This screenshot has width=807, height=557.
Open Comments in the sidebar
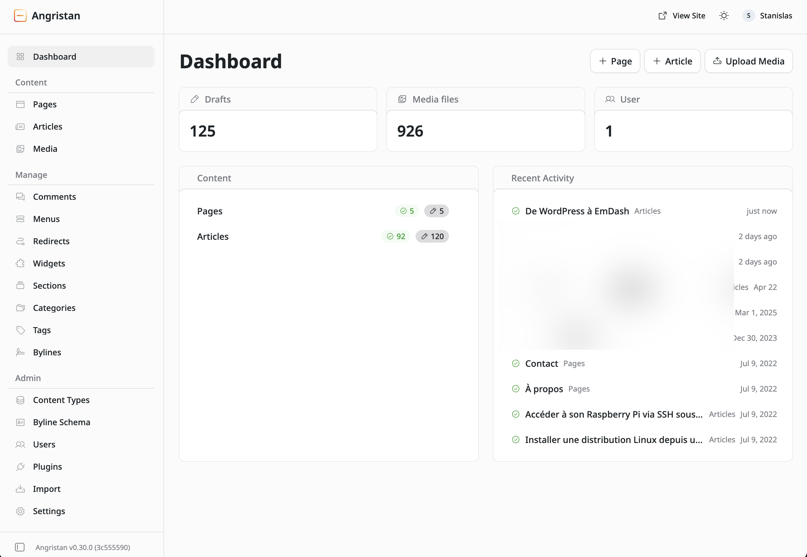[x=81, y=197]
